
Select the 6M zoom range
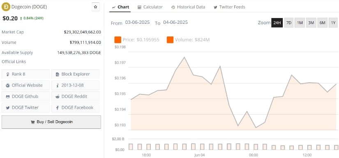coord(322,23)
